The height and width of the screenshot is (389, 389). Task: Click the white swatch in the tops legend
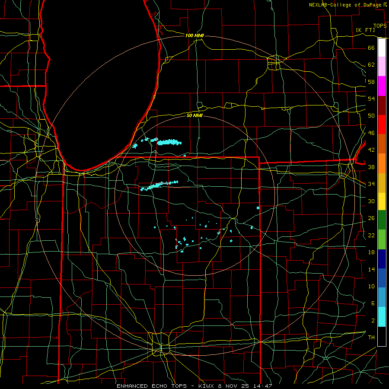click(x=382, y=48)
